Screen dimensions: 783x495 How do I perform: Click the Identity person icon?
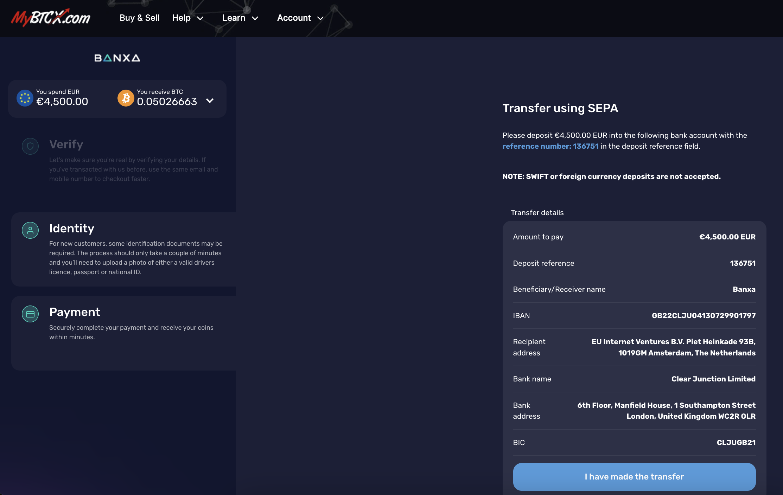click(x=30, y=230)
